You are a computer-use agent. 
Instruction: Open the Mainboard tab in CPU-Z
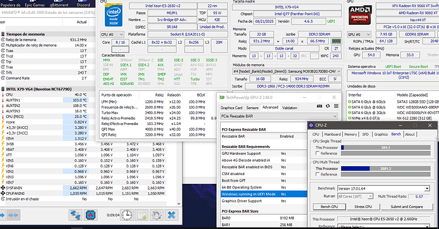[x=332, y=134]
